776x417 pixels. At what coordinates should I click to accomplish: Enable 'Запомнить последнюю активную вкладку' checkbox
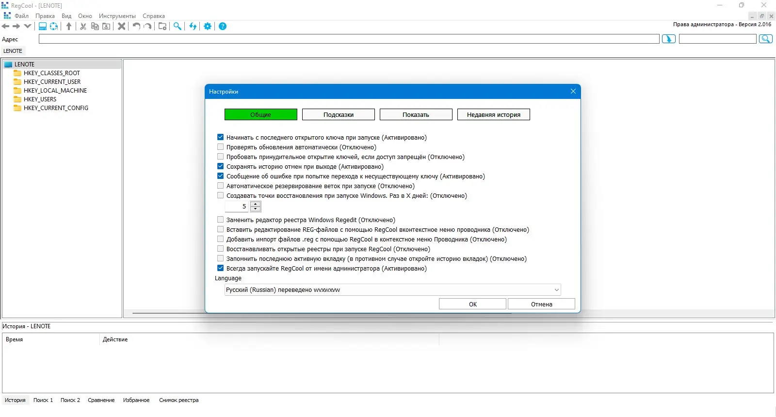click(x=221, y=258)
